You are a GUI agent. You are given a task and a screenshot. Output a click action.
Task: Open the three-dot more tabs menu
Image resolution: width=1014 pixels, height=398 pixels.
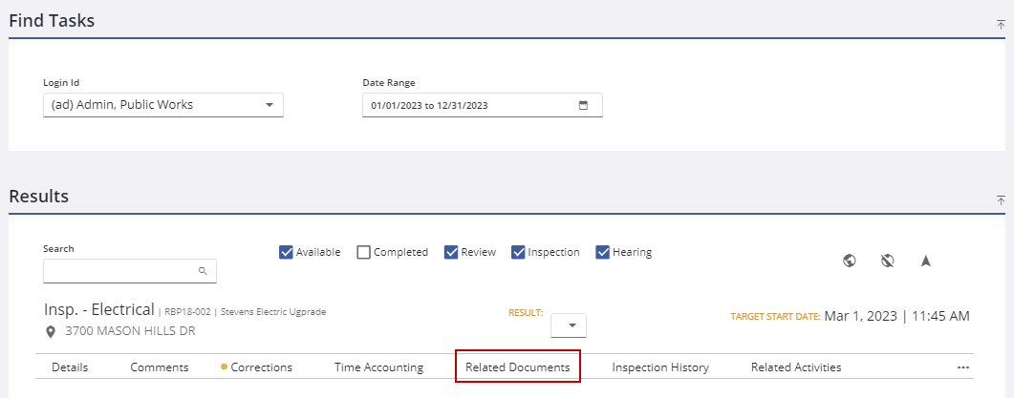pos(963,367)
